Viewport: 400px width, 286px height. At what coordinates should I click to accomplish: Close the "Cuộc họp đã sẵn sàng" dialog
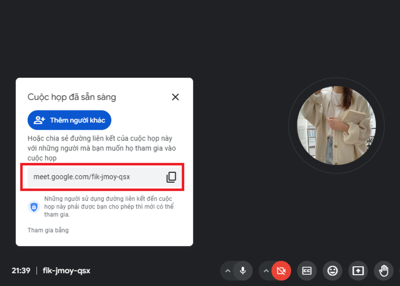pyautogui.click(x=175, y=97)
